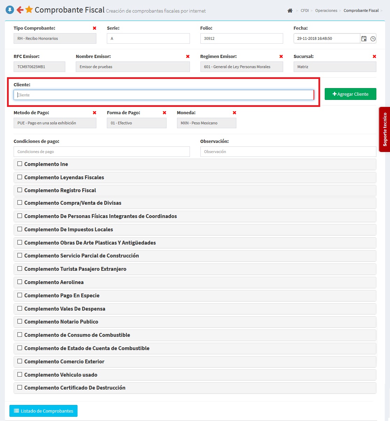Click the red back arrow icon
The image size is (390, 421).
(20, 10)
